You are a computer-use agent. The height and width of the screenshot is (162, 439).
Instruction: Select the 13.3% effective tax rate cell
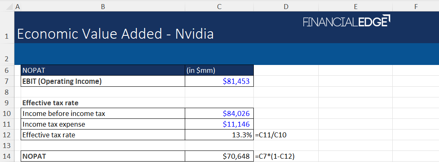tap(219, 135)
